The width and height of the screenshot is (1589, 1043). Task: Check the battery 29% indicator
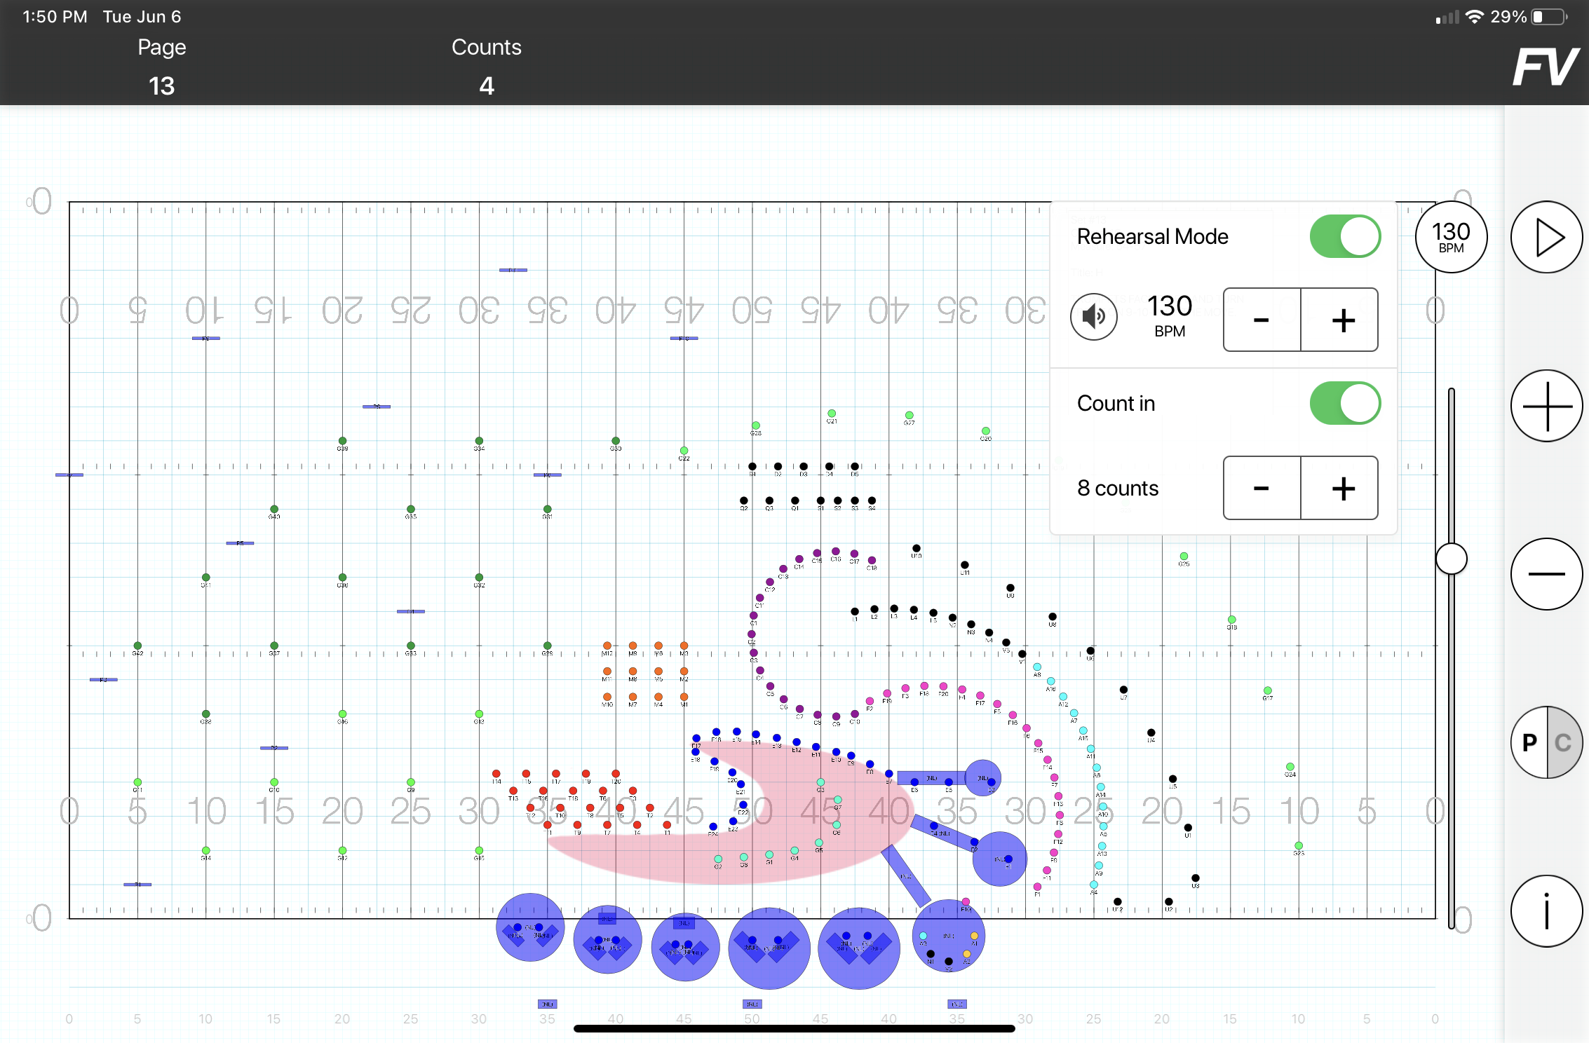(1528, 17)
